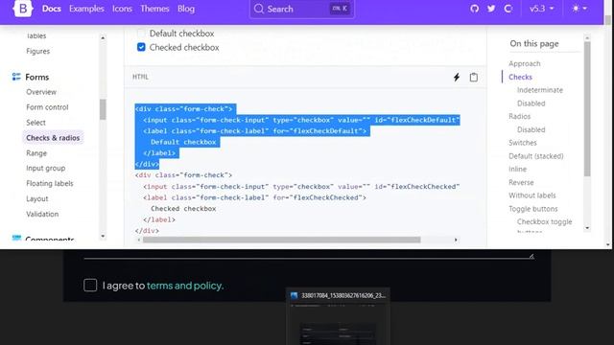Jump to Without labels in page contents

point(531,195)
